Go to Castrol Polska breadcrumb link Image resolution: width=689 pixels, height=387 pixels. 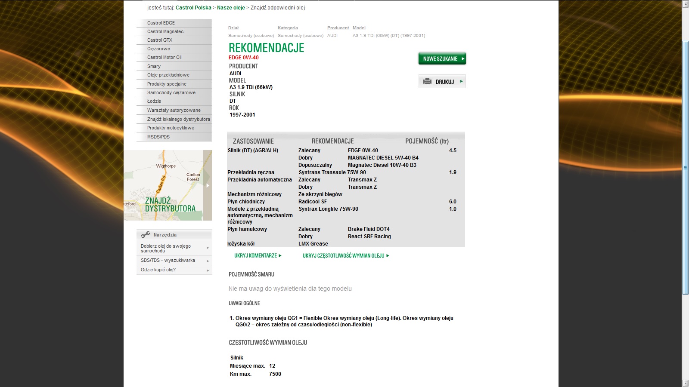click(193, 8)
